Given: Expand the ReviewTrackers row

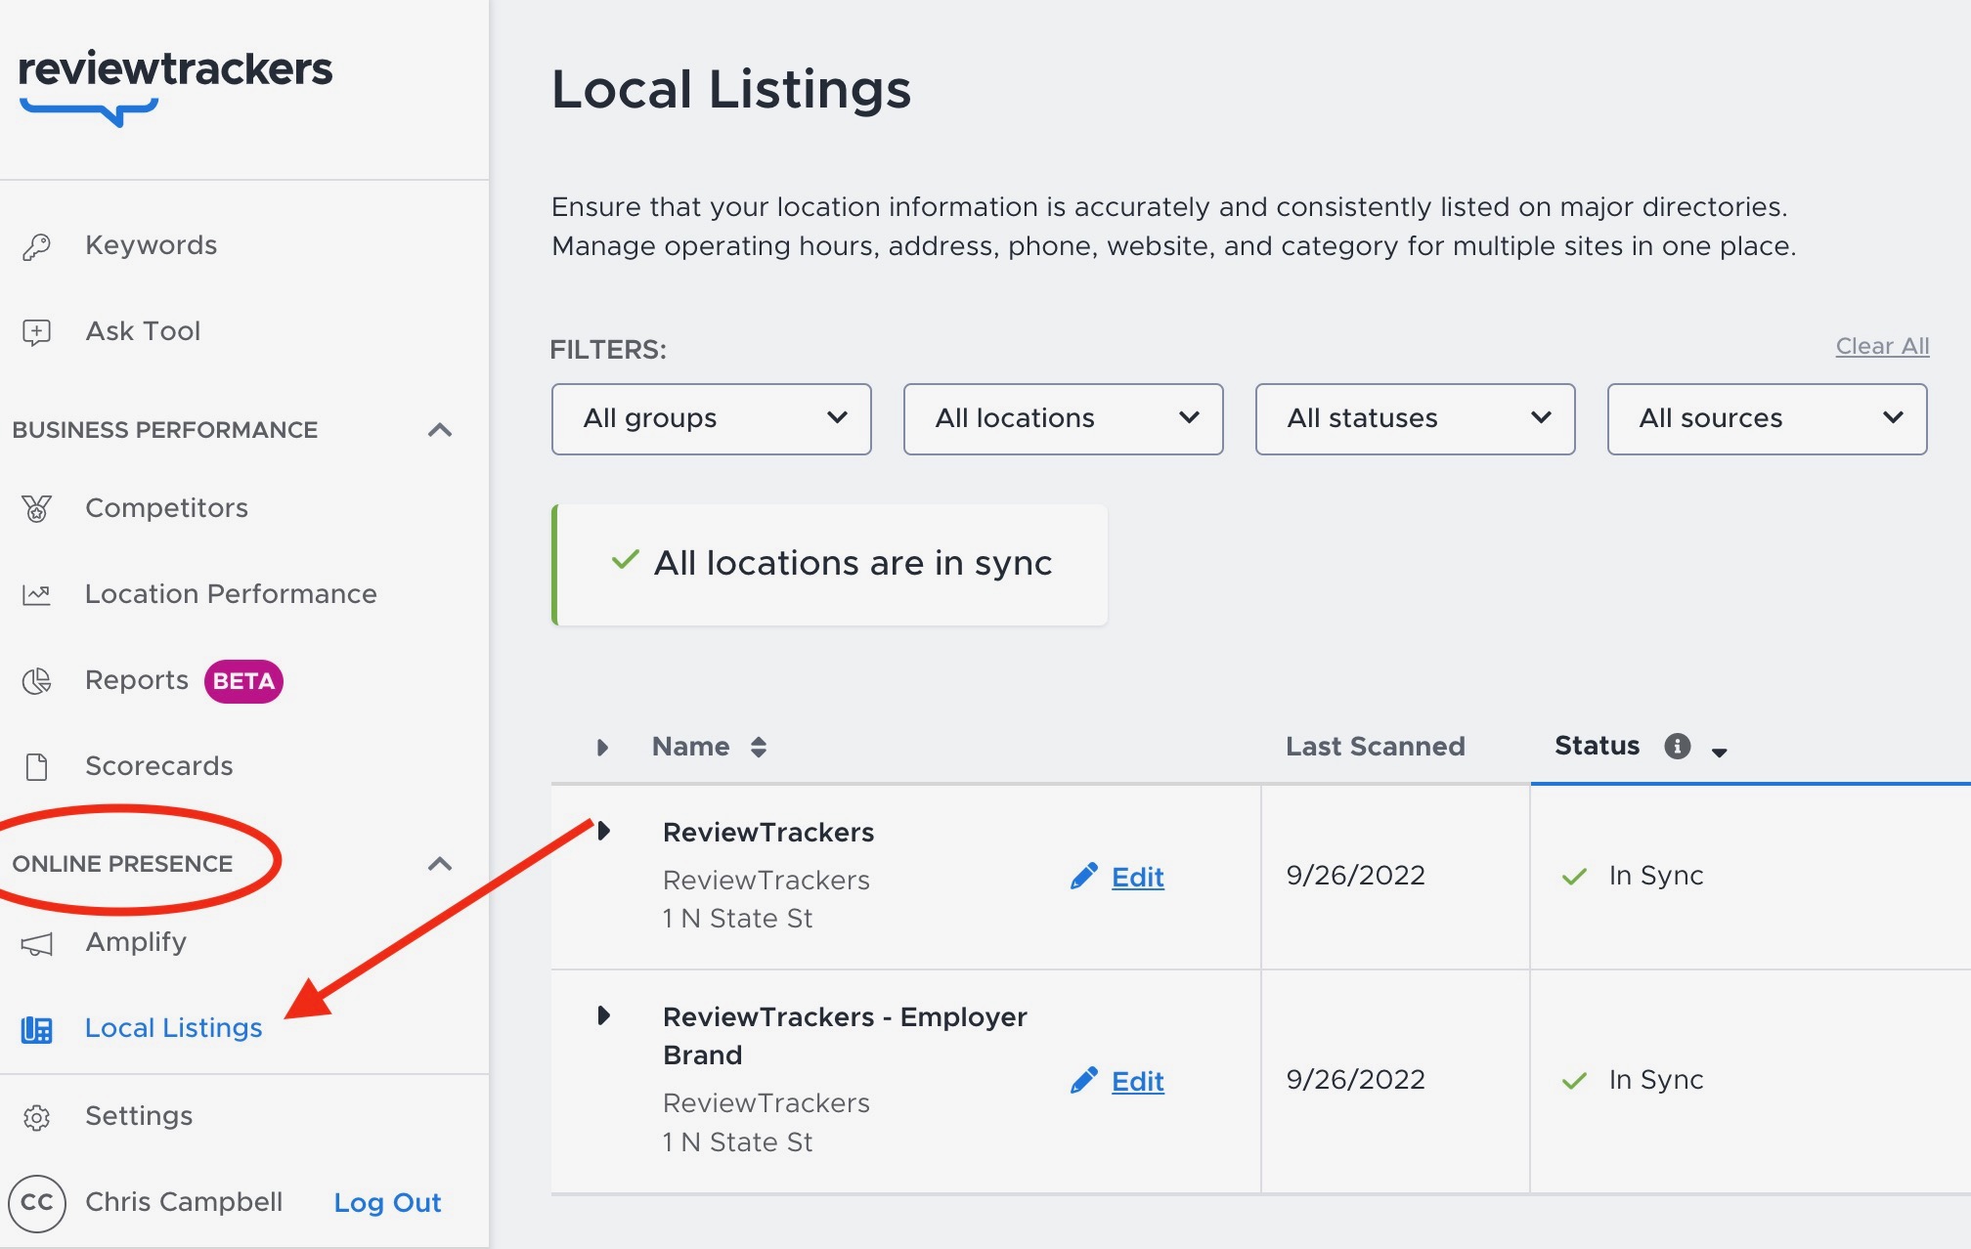Looking at the screenshot, I should (x=604, y=831).
